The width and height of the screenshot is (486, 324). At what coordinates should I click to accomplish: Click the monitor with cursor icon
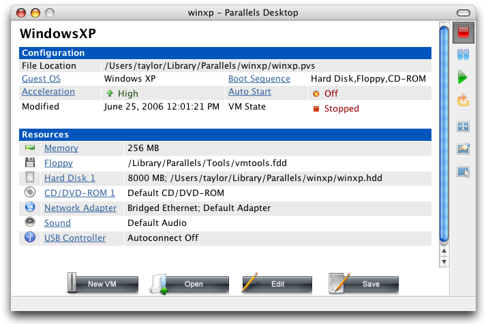tap(464, 172)
